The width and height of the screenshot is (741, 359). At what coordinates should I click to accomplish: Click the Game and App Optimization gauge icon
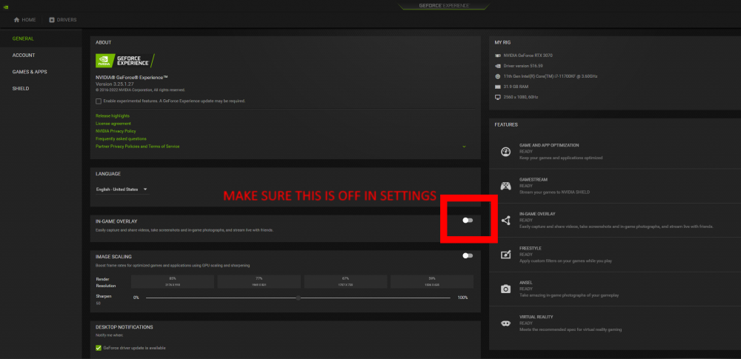pos(505,152)
